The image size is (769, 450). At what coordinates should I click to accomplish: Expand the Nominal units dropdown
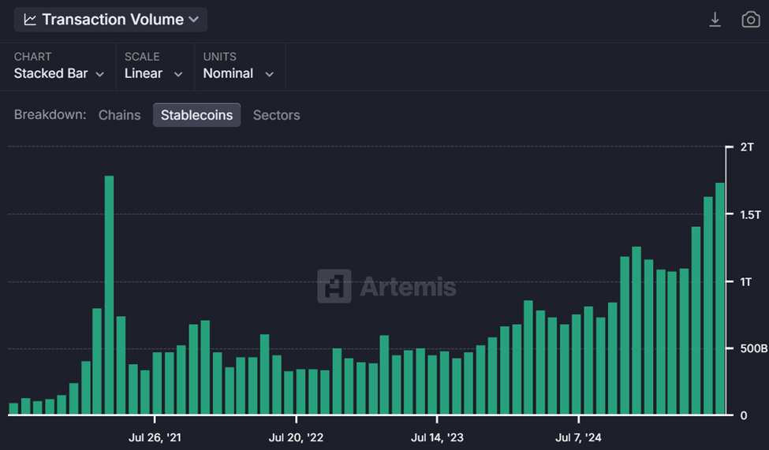(238, 73)
